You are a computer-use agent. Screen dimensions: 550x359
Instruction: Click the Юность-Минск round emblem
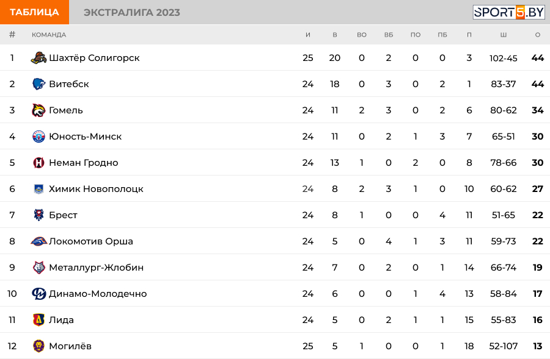pyautogui.click(x=38, y=137)
